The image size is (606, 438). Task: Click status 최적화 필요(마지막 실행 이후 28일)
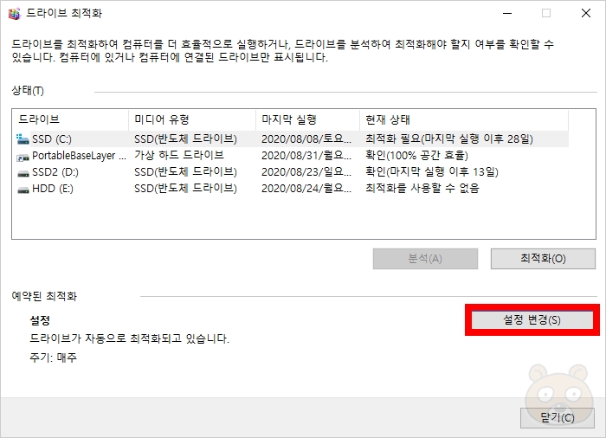click(x=449, y=138)
